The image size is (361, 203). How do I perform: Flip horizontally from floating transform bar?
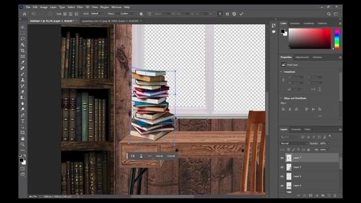[x=133, y=156]
